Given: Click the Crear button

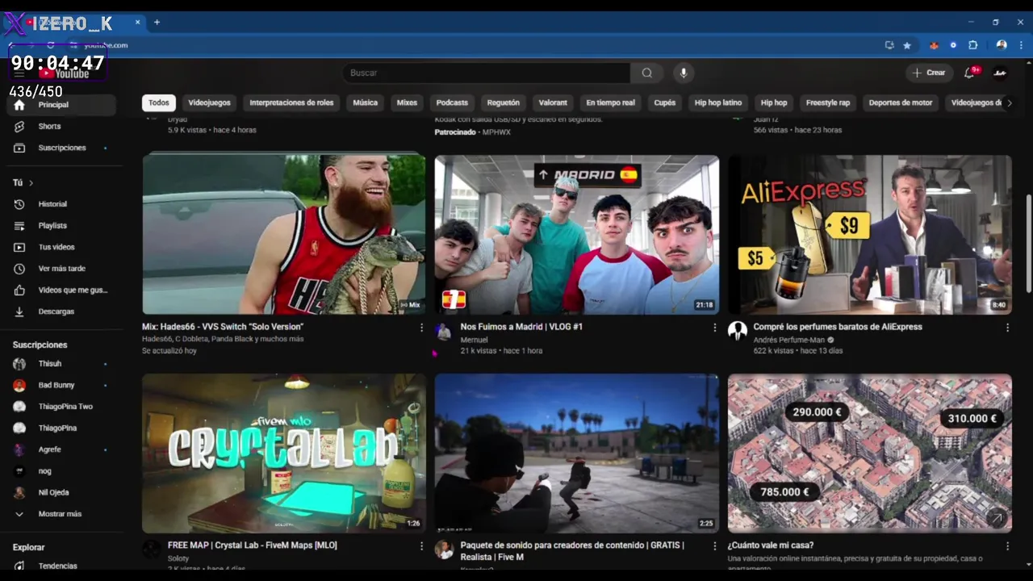Looking at the screenshot, I should coord(928,73).
